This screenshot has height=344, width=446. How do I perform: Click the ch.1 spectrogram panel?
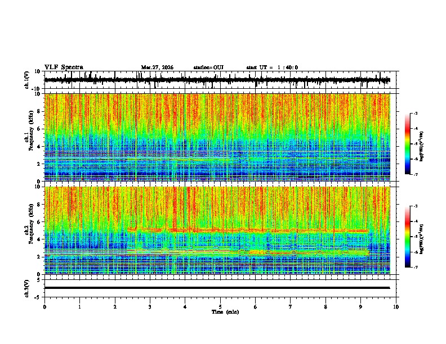click(217, 137)
